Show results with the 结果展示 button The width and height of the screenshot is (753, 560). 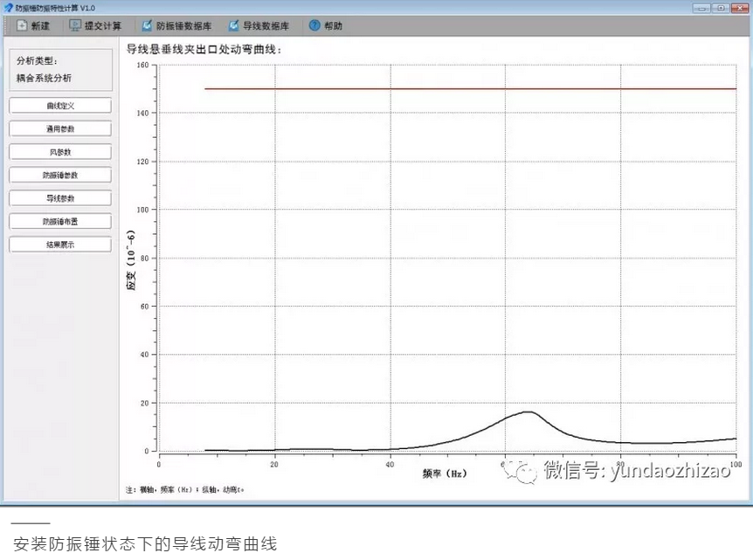(x=60, y=245)
